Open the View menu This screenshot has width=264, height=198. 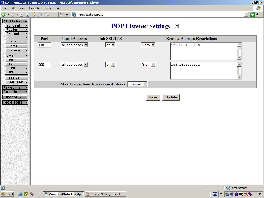pyautogui.click(x=22, y=8)
